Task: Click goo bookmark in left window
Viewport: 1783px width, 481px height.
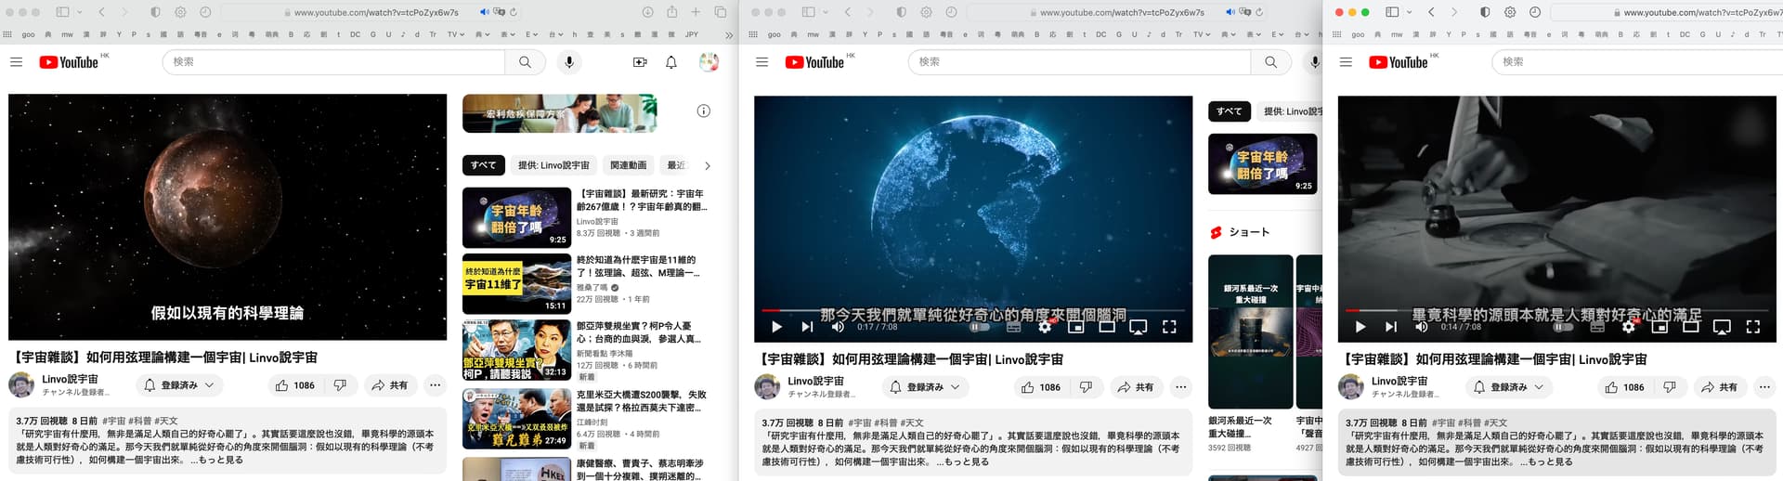Action: point(29,34)
